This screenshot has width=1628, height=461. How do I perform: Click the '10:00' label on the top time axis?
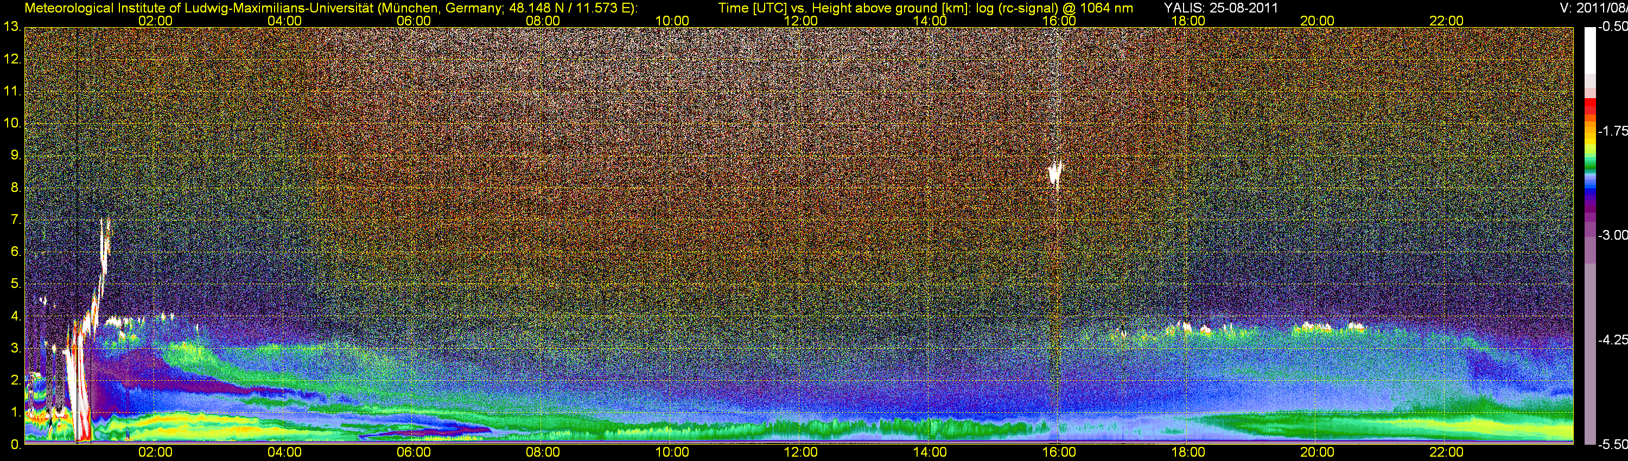point(672,21)
